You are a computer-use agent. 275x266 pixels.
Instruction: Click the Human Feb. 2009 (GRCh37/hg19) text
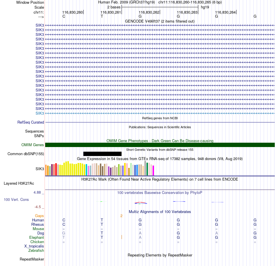pos(126,2)
